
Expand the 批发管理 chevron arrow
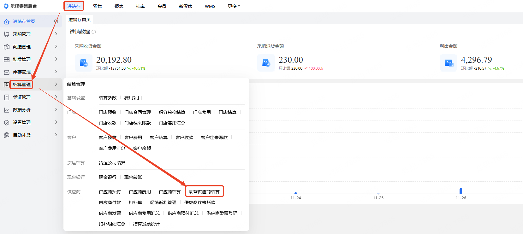[56, 59]
